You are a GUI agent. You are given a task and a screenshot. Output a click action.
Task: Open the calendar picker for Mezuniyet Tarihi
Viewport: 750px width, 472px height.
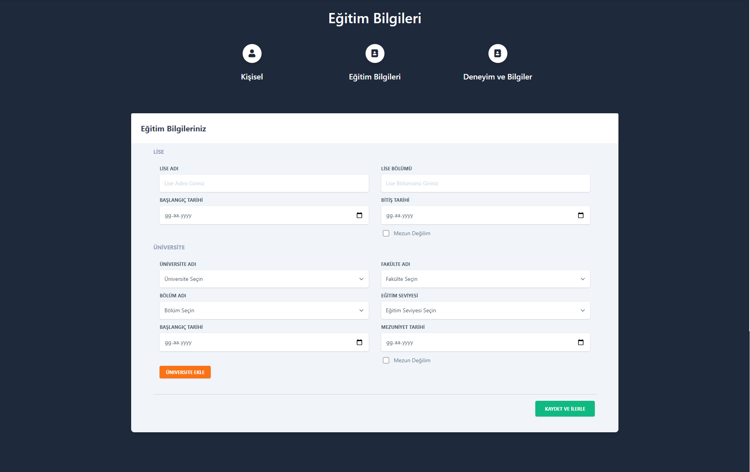[580, 342]
